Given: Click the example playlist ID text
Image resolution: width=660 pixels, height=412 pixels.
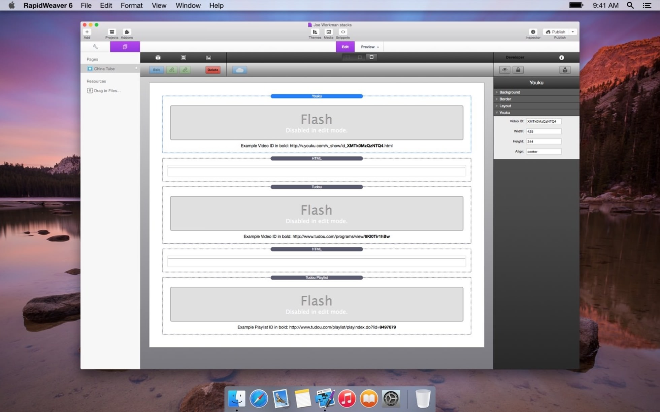Looking at the screenshot, I should (317, 327).
